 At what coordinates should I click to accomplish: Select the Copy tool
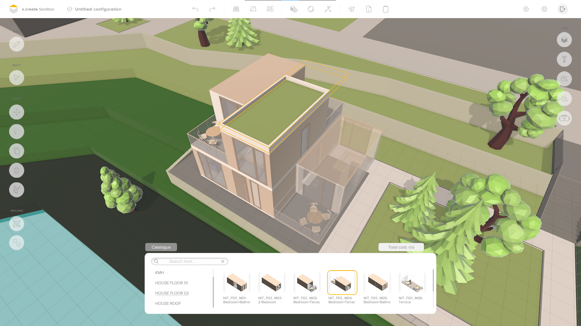[x=17, y=151]
